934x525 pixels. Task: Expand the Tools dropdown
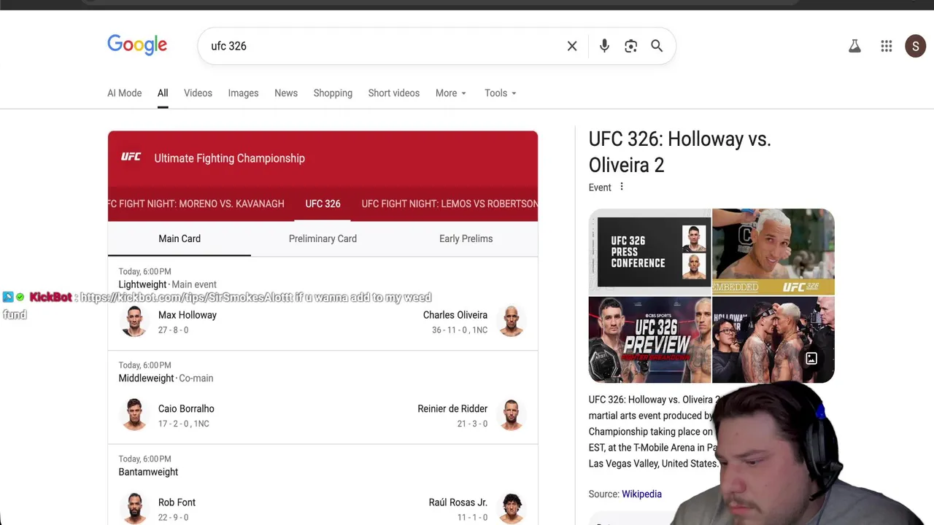500,93
